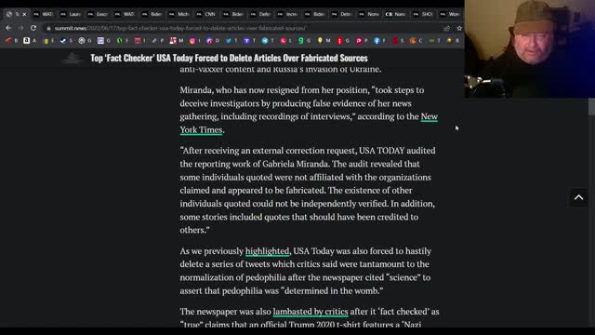Switch to the CB 'Nanc' tab
595x335 pixels.
[396, 14]
